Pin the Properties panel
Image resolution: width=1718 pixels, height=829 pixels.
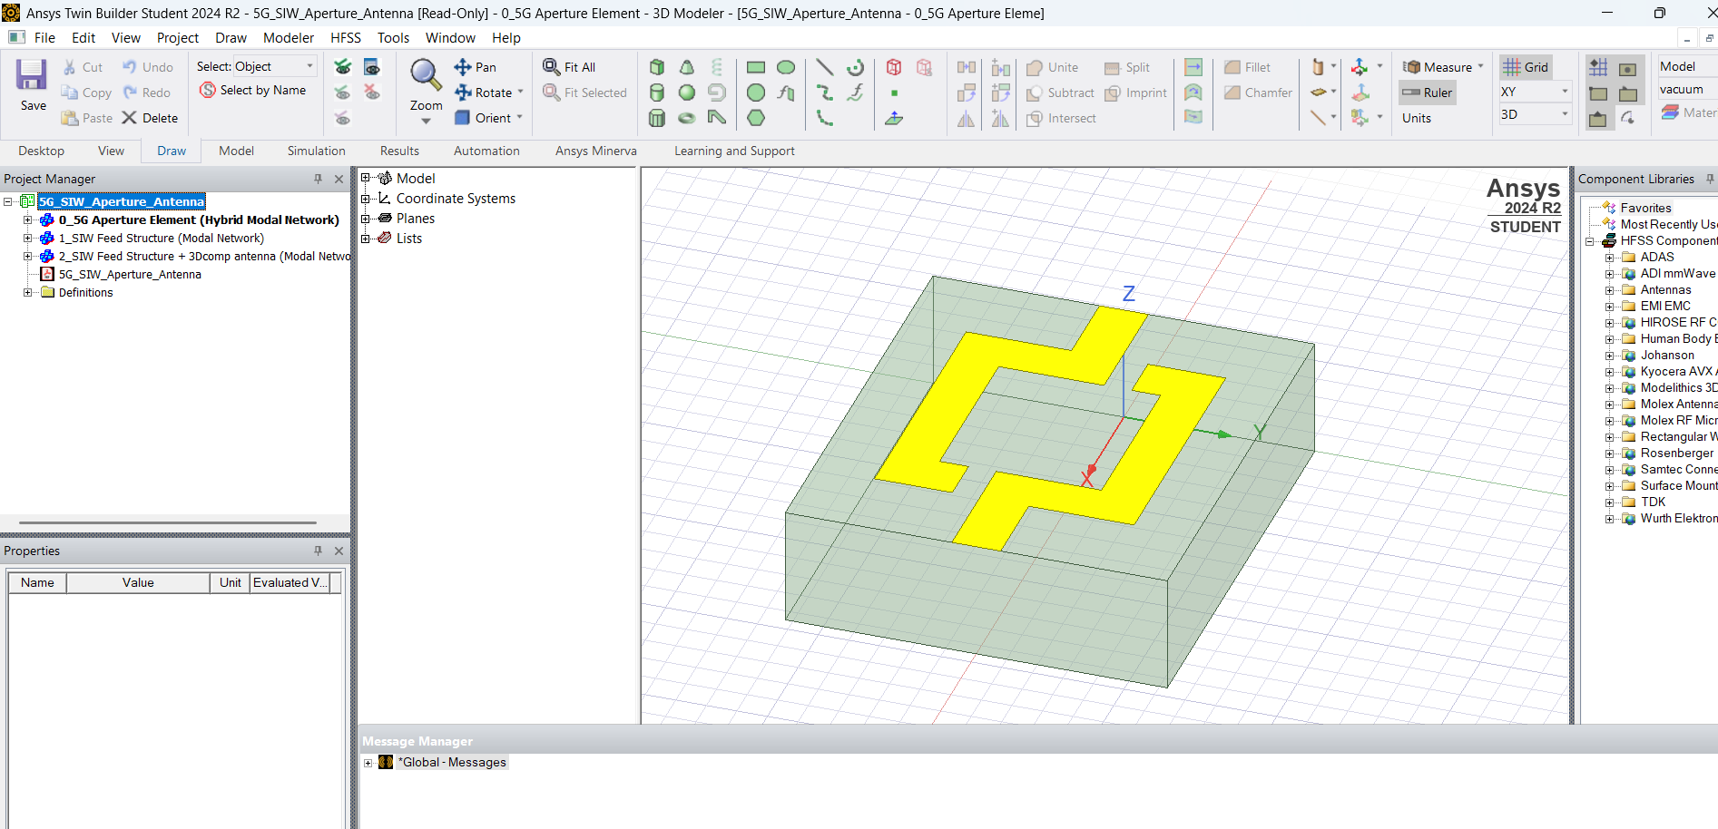[x=318, y=551]
